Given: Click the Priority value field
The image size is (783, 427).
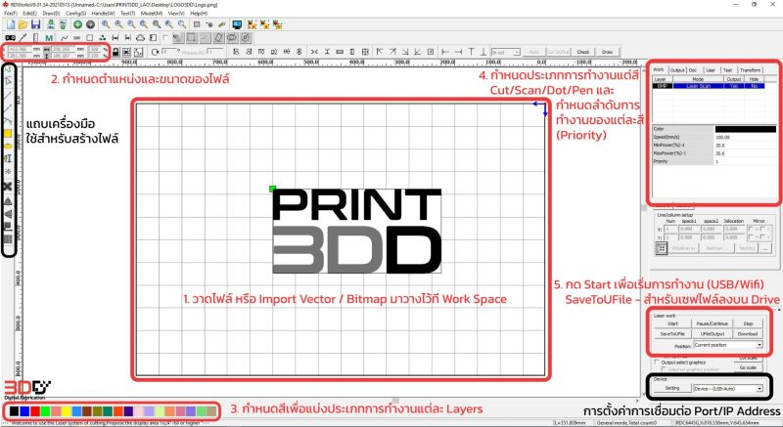Looking at the screenshot, I should click(745, 161).
